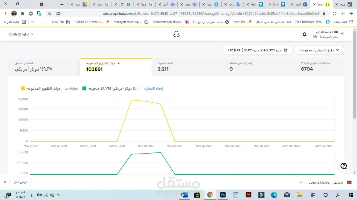Click the yellow paid impressions legend swatch

pos(23,88)
